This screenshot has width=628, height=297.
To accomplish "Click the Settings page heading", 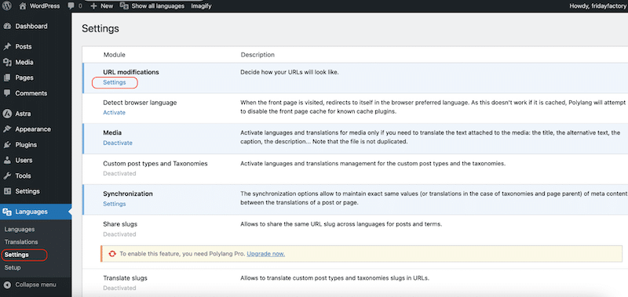I will pos(100,29).
